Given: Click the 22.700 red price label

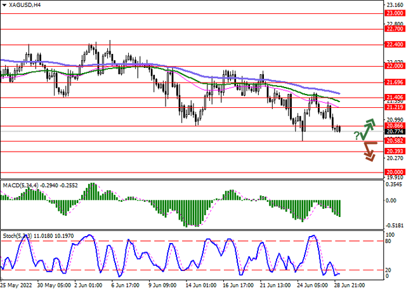Looking at the screenshot, I should 394,29.
